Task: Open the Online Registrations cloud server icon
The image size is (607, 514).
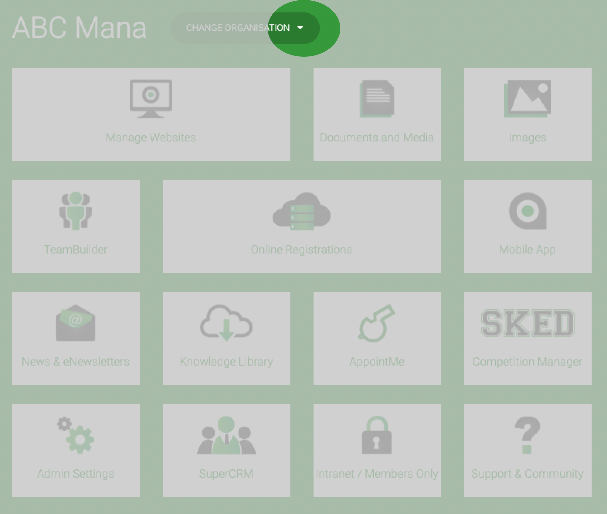Action: [301, 211]
